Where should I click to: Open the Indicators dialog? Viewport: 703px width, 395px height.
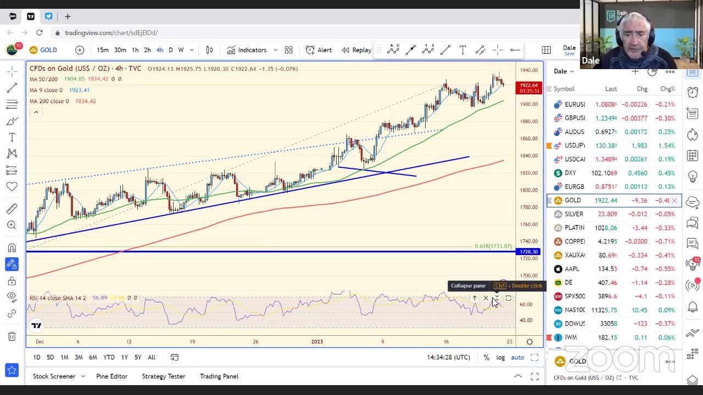pos(247,50)
